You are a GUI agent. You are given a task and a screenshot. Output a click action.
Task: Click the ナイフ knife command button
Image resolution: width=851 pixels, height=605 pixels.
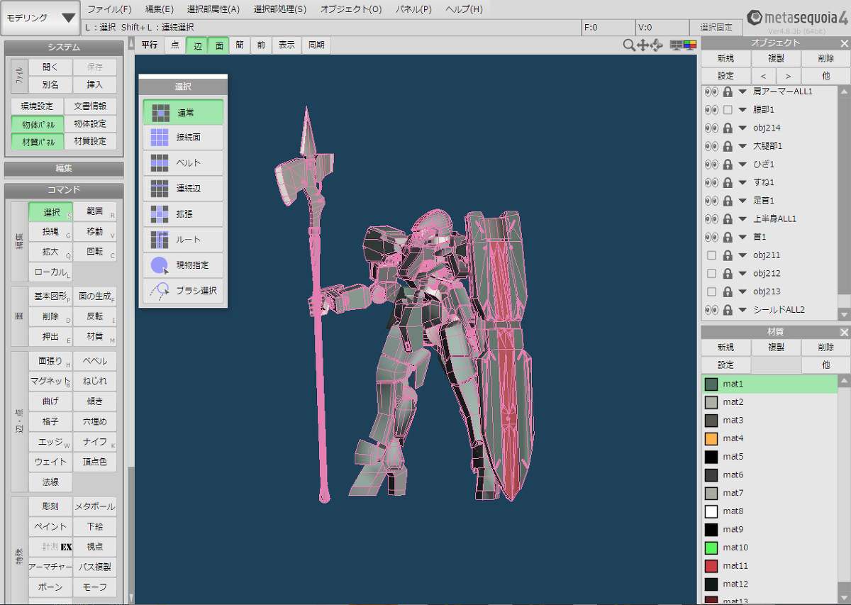point(95,441)
